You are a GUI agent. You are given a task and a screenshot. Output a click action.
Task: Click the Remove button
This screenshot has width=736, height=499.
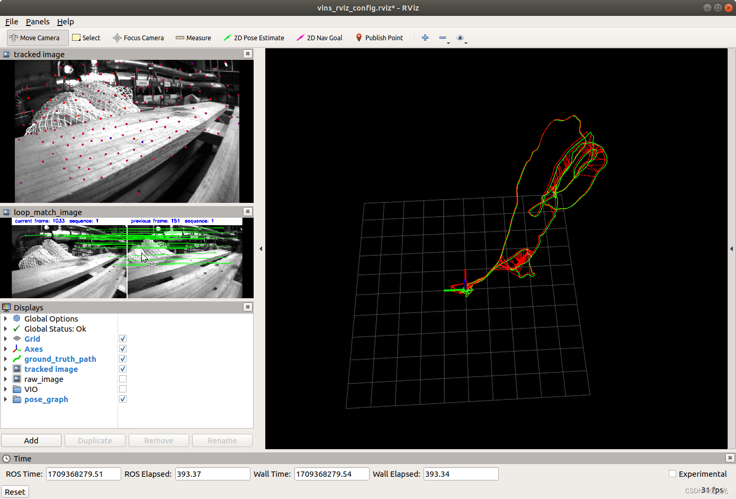click(159, 440)
